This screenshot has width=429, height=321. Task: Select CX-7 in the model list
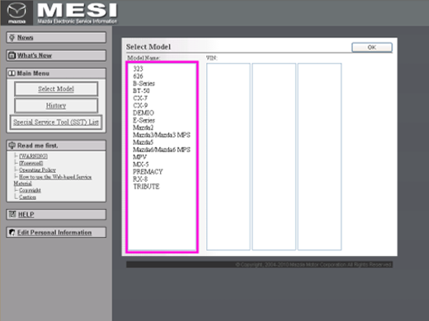point(140,98)
